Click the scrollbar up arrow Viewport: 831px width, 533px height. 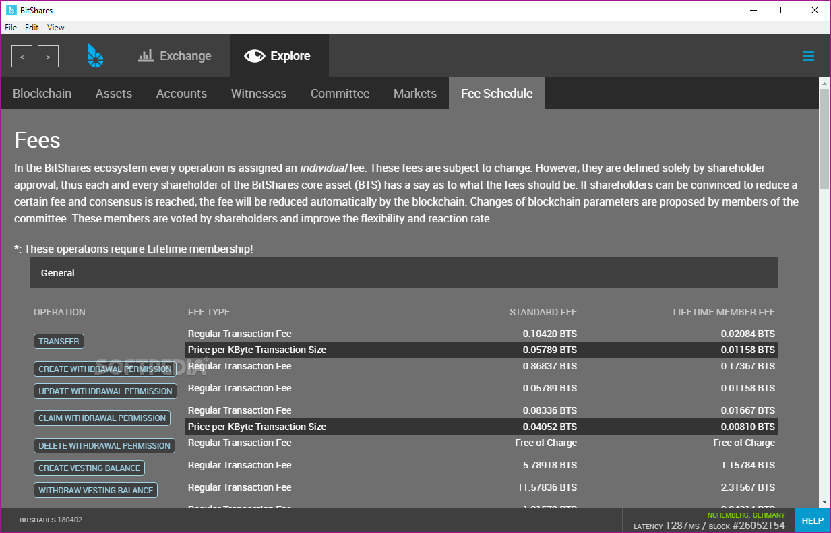tap(824, 83)
